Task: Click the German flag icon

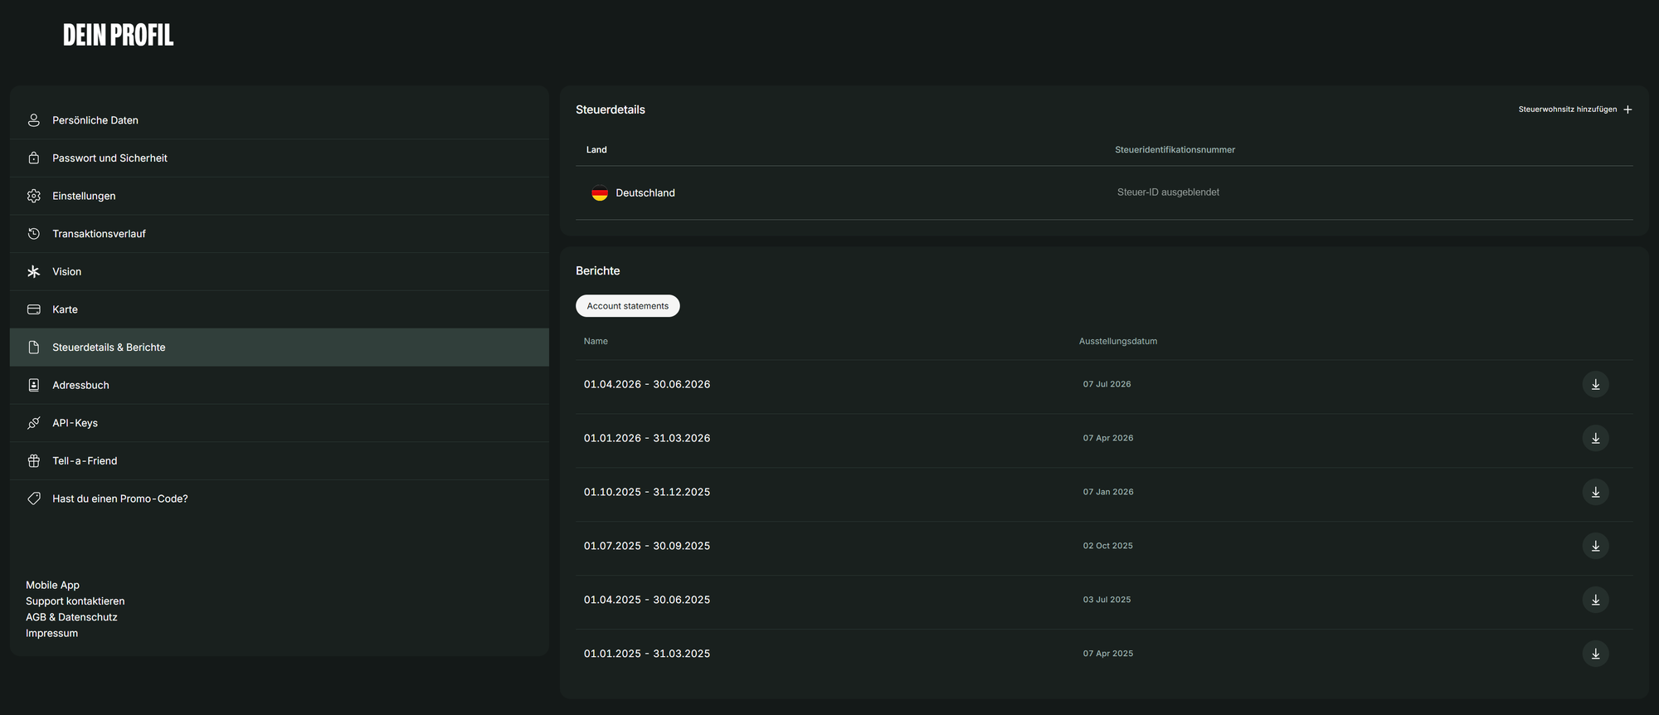Action: coord(600,193)
